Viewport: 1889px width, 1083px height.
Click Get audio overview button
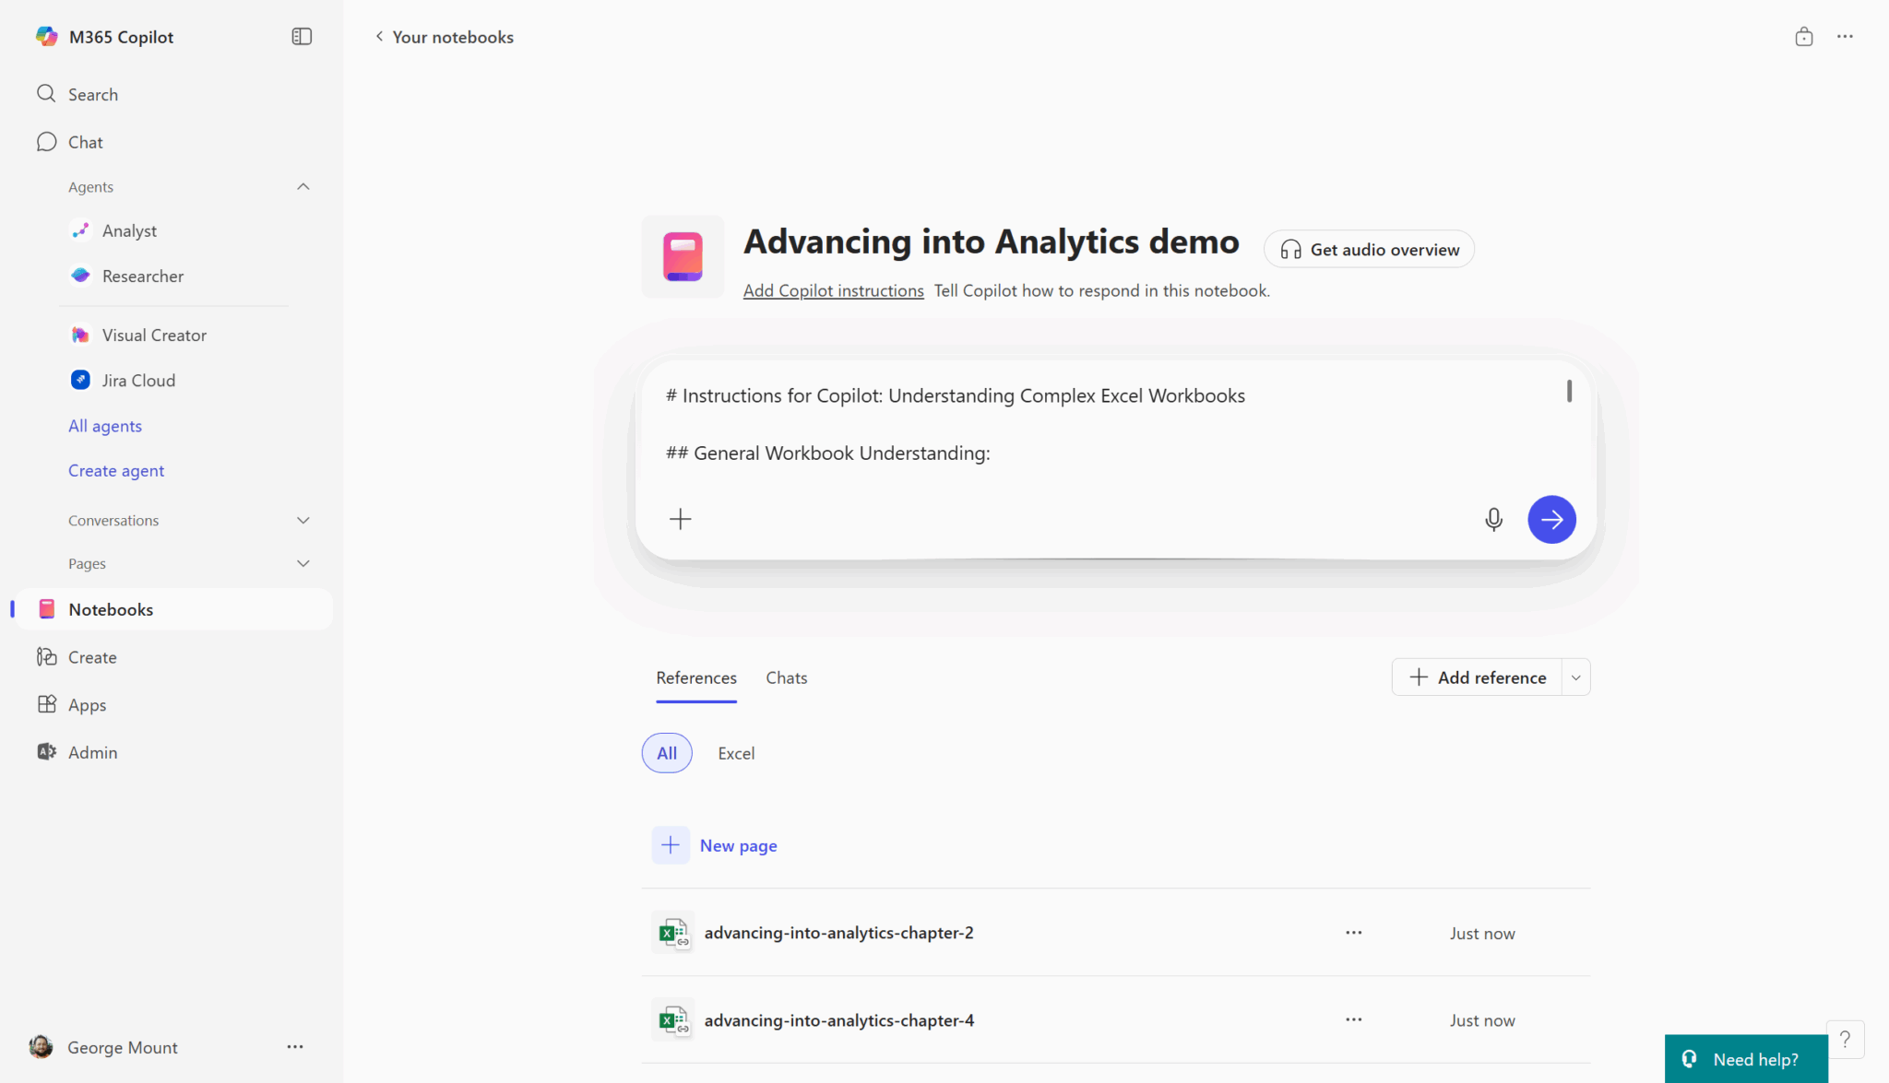pyautogui.click(x=1369, y=250)
